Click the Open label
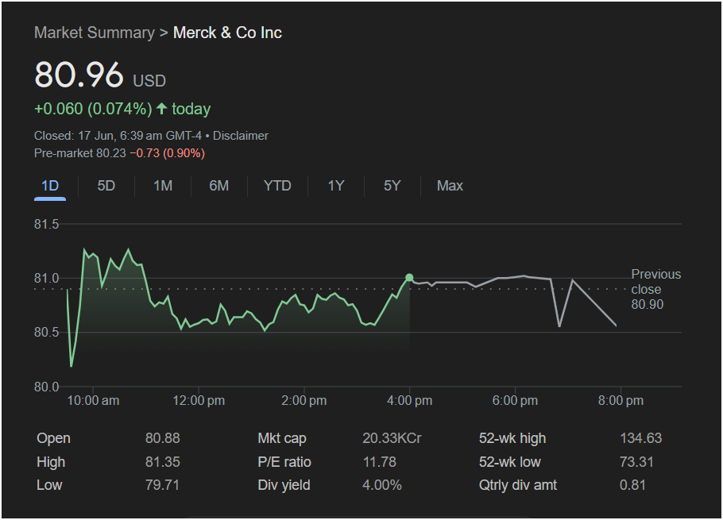The height and width of the screenshot is (520, 723). 53,438
